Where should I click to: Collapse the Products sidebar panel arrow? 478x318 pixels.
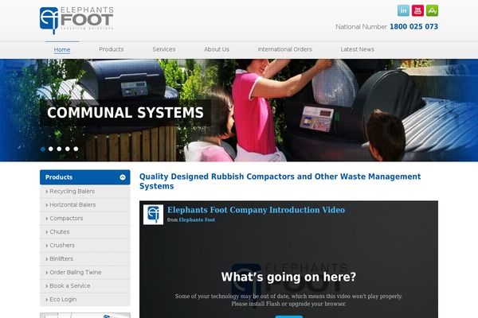coord(123,177)
